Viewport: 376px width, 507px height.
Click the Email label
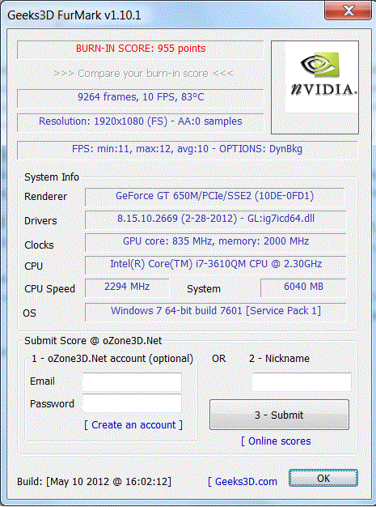click(x=42, y=381)
